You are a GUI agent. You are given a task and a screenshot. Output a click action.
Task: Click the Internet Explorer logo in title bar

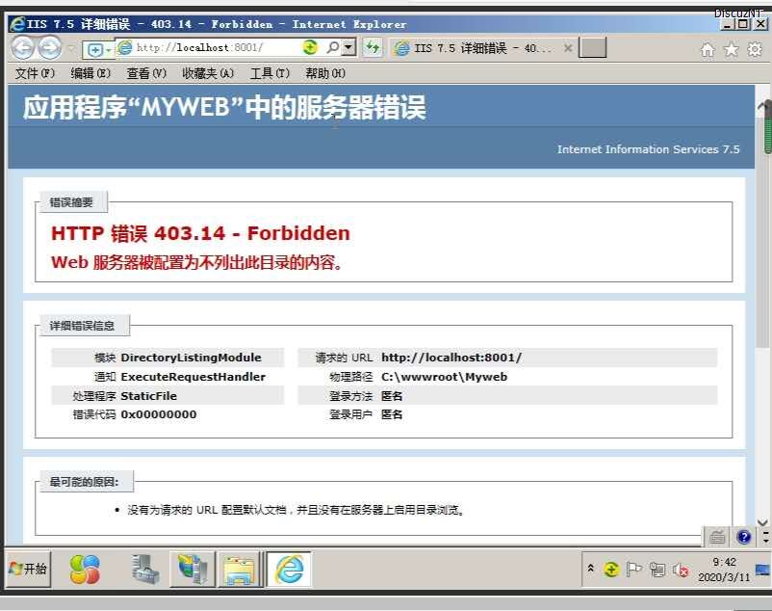point(17,24)
